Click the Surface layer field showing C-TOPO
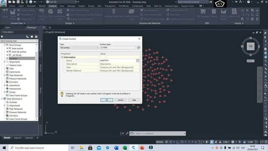This screenshot has height=151, width=268. point(118,47)
